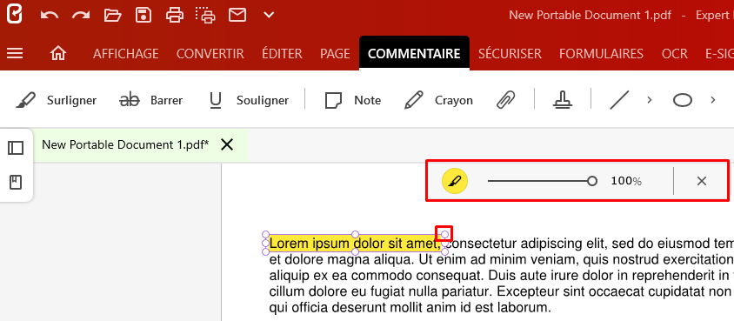Save the document with diskette icon
This screenshot has width=734, height=321.
(143, 15)
